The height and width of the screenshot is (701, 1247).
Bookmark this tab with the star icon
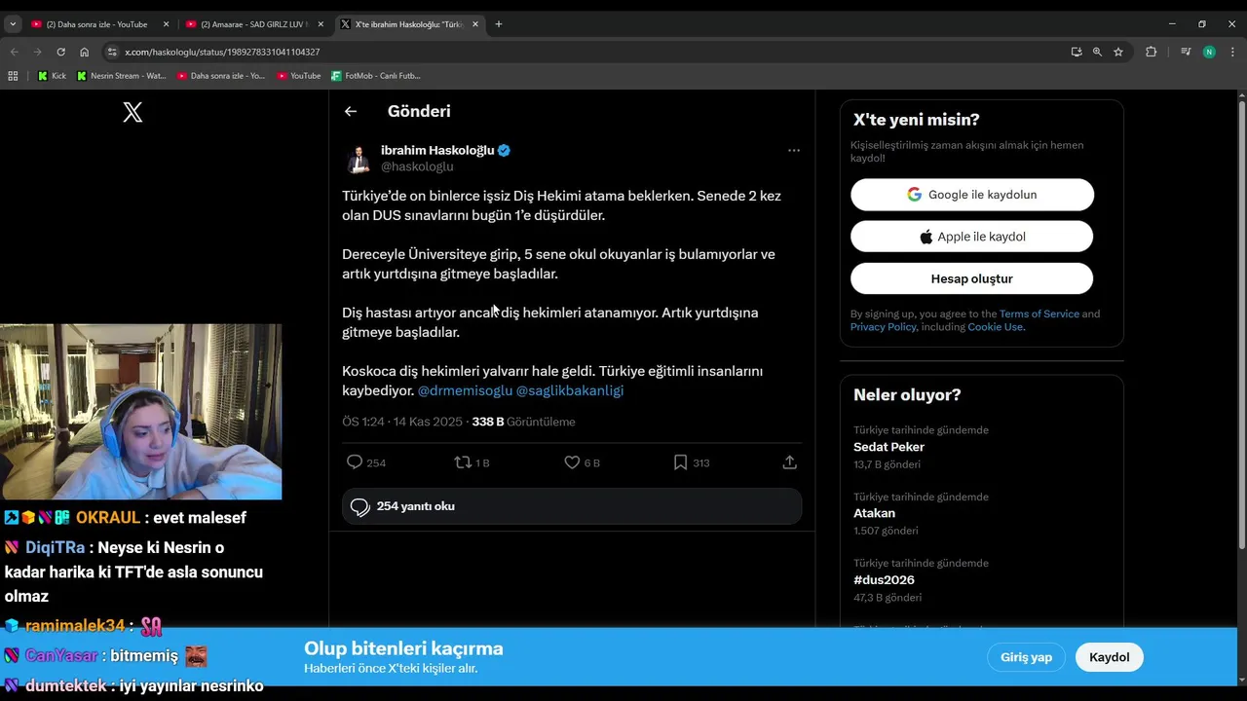(1118, 52)
